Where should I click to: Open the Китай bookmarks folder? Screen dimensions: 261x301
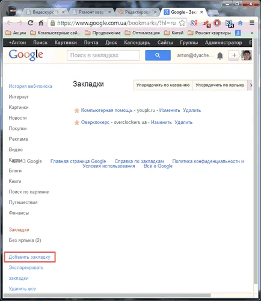174,33
